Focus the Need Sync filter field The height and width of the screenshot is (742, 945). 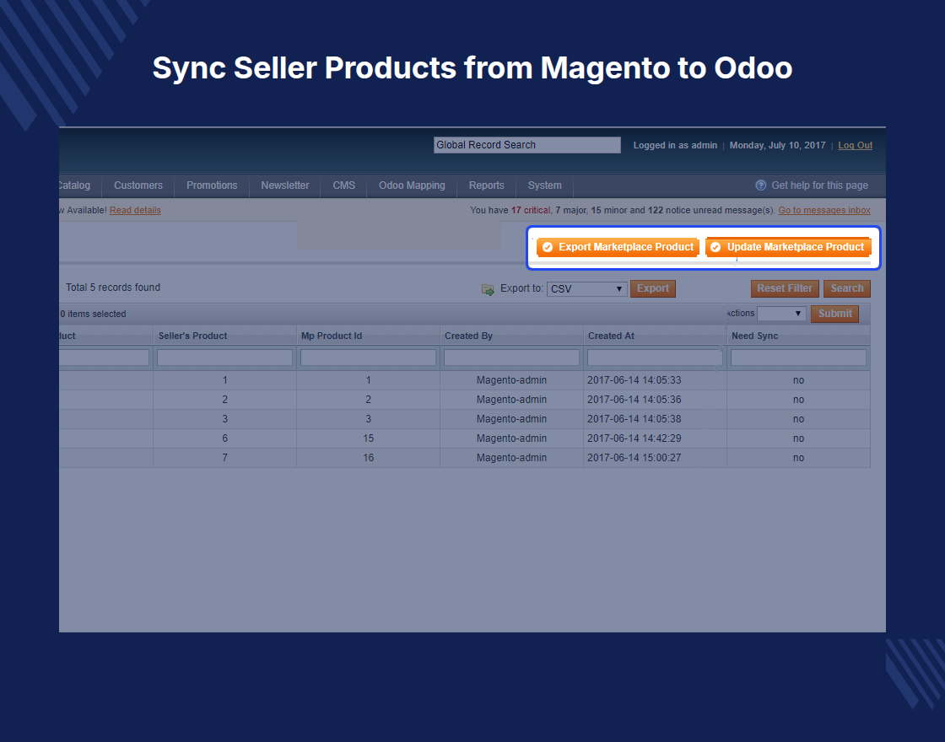tap(798, 358)
